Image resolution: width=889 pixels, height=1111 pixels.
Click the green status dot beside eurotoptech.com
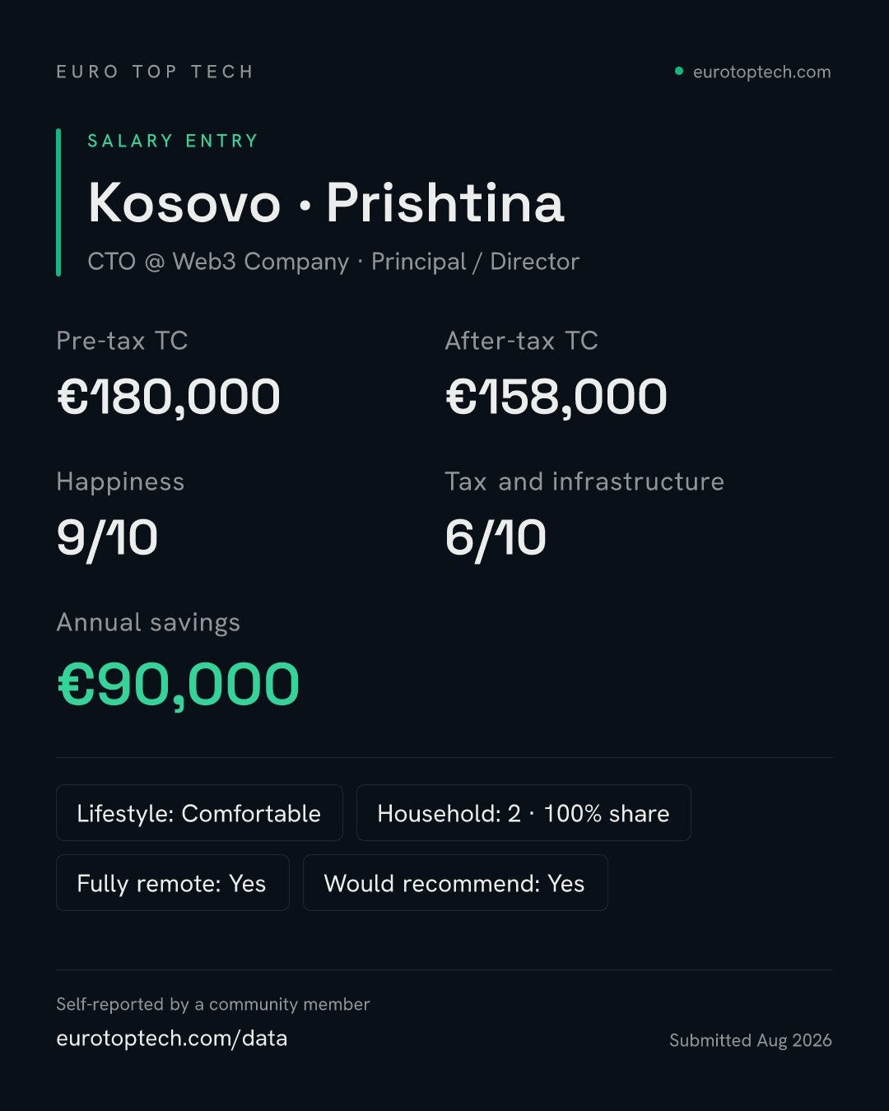tap(679, 71)
